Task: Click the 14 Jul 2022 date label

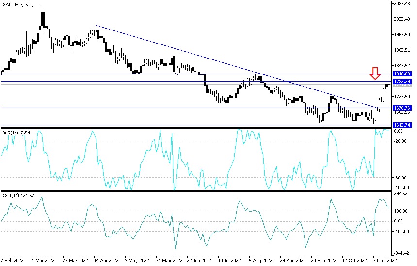Action: 229,260
